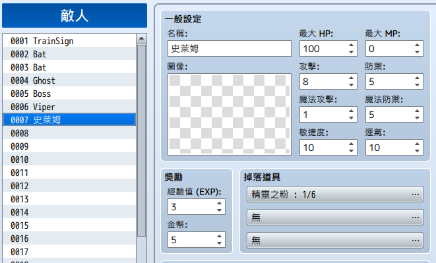Increase 敏捷度 value with up arrow
The width and height of the screenshot is (436, 263).
351,144
